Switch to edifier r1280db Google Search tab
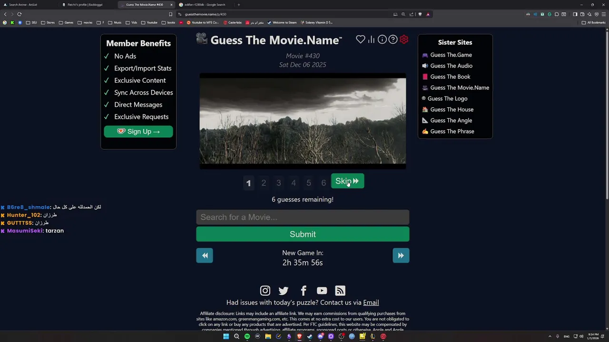This screenshot has width=609, height=342. (x=205, y=5)
